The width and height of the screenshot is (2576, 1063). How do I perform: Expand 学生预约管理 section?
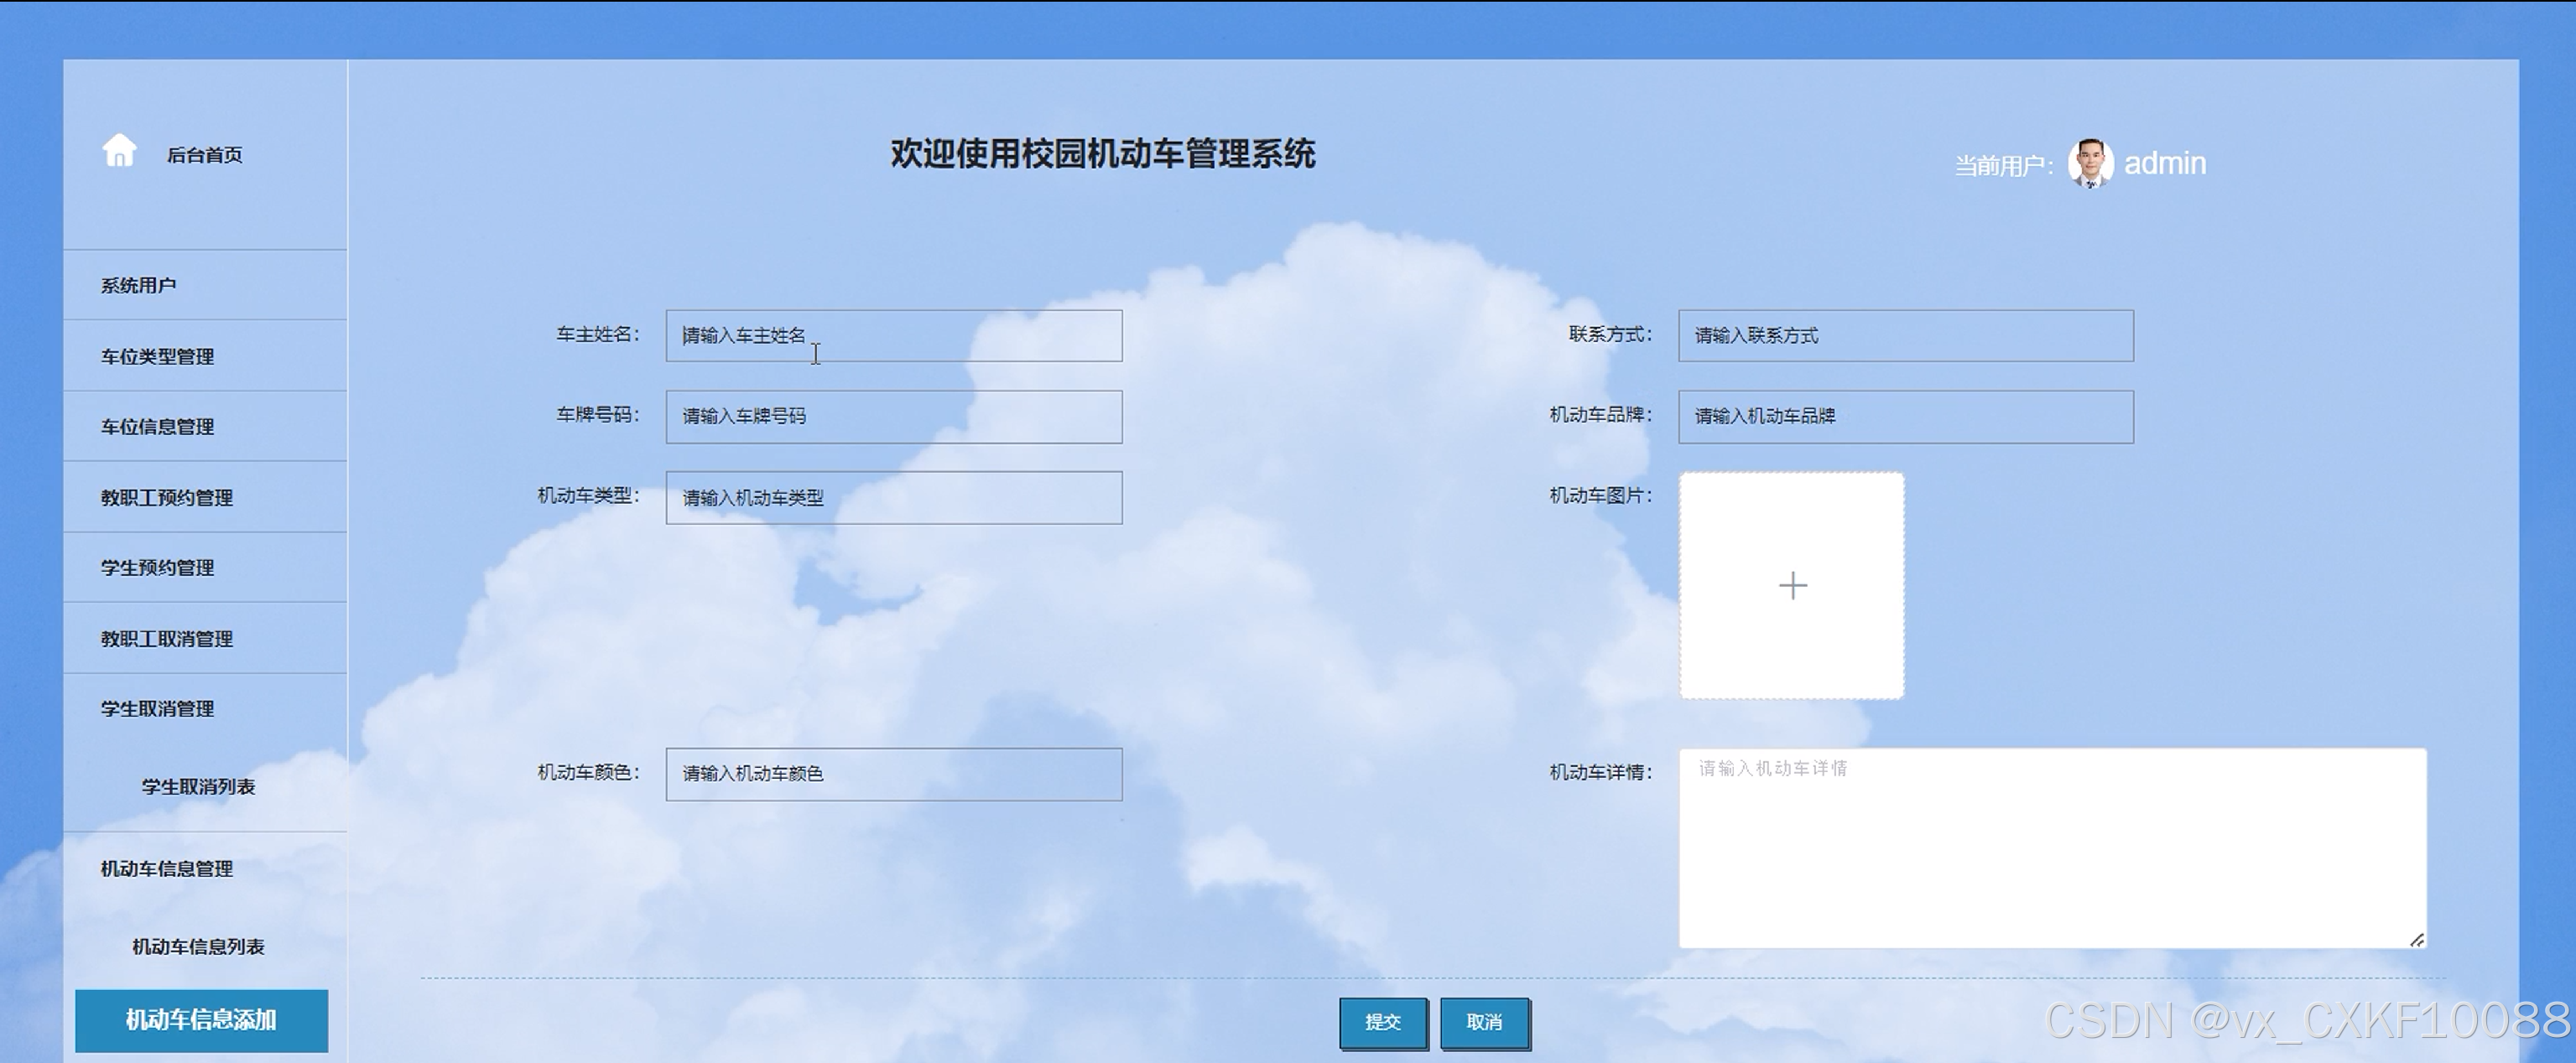[x=157, y=568]
